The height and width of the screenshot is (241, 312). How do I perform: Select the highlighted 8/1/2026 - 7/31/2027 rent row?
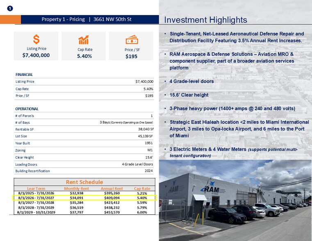(x=84, y=198)
